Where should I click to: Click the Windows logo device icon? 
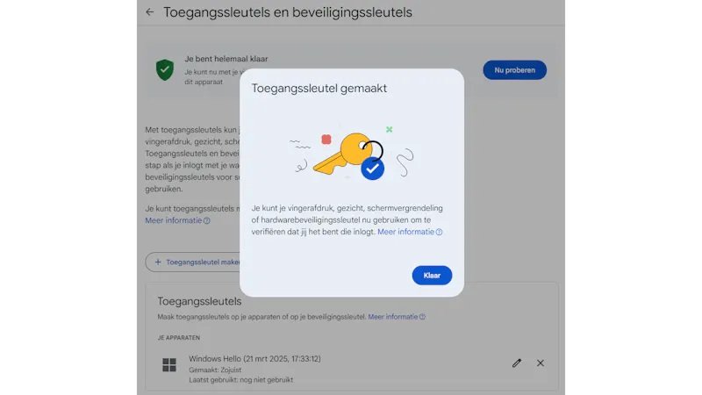pos(169,365)
